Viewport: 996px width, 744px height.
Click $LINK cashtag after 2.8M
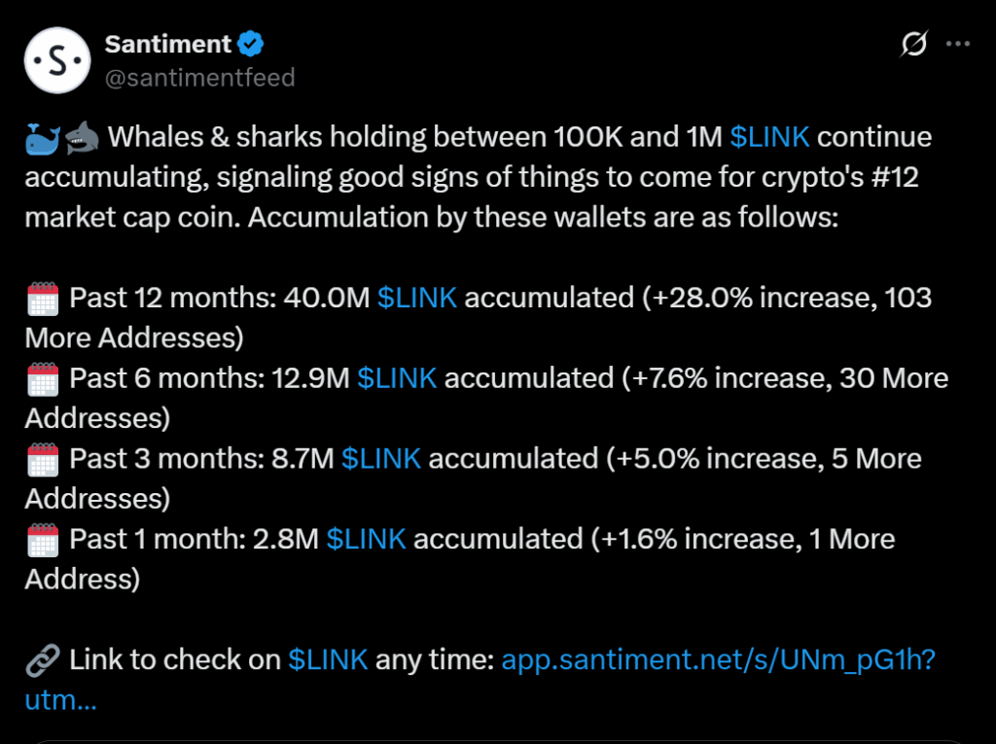366,540
